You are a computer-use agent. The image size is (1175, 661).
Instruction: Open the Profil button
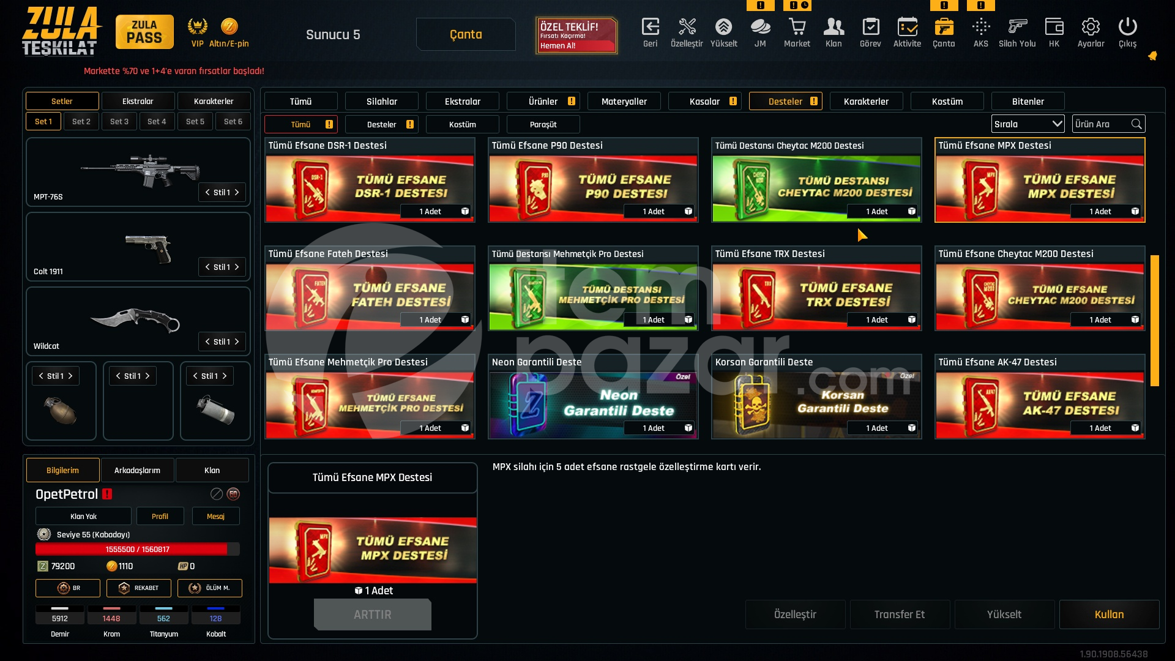pyautogui.click(x=160, y=516)
